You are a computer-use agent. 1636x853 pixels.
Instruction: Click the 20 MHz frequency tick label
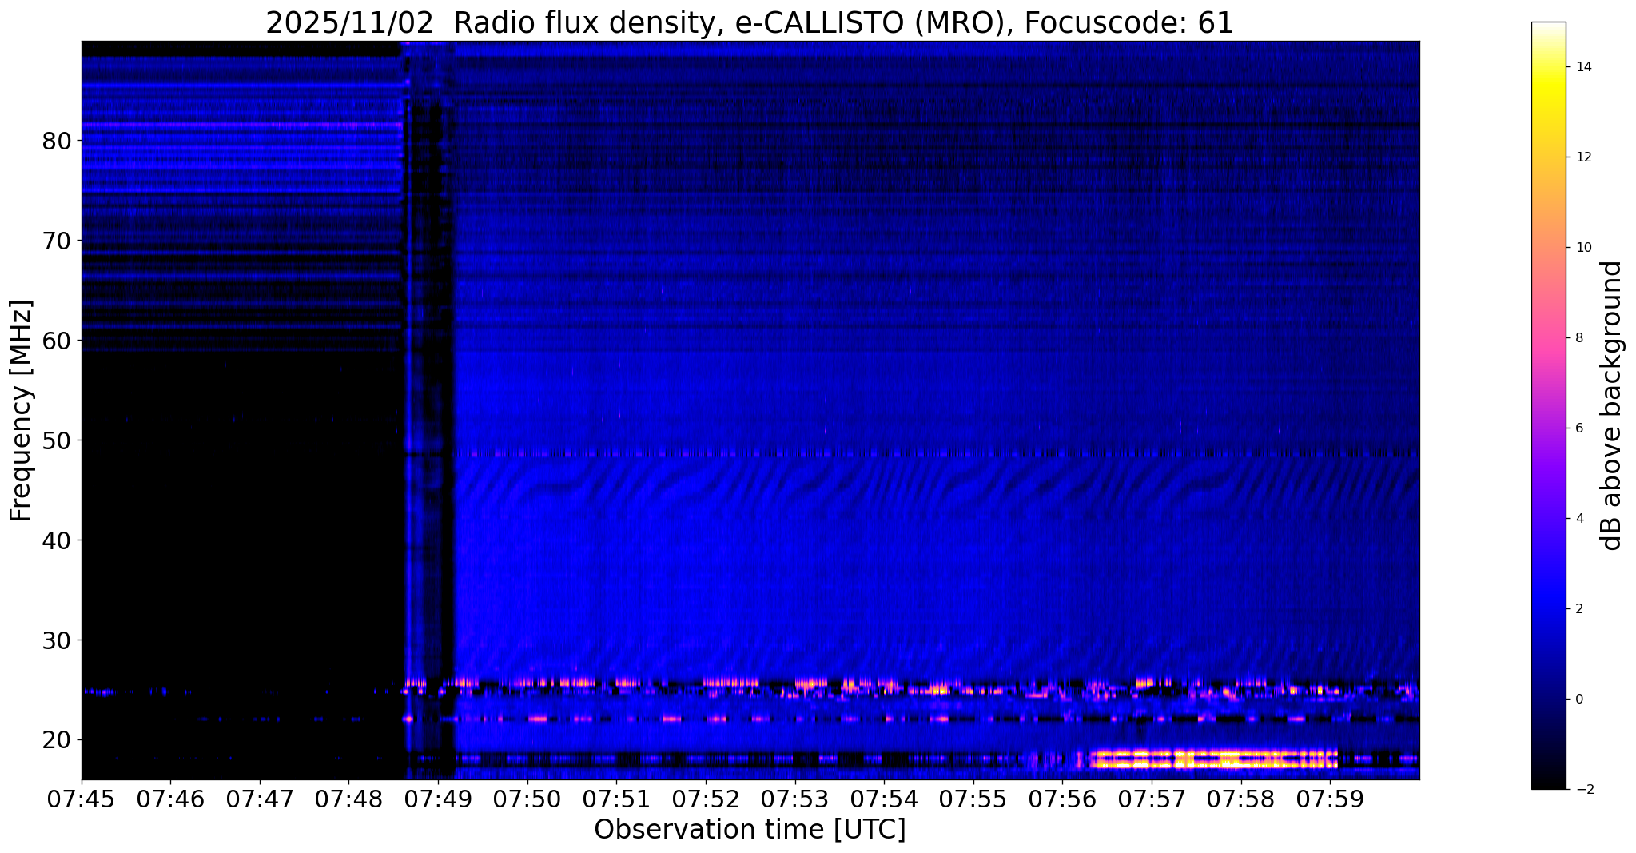56,740
